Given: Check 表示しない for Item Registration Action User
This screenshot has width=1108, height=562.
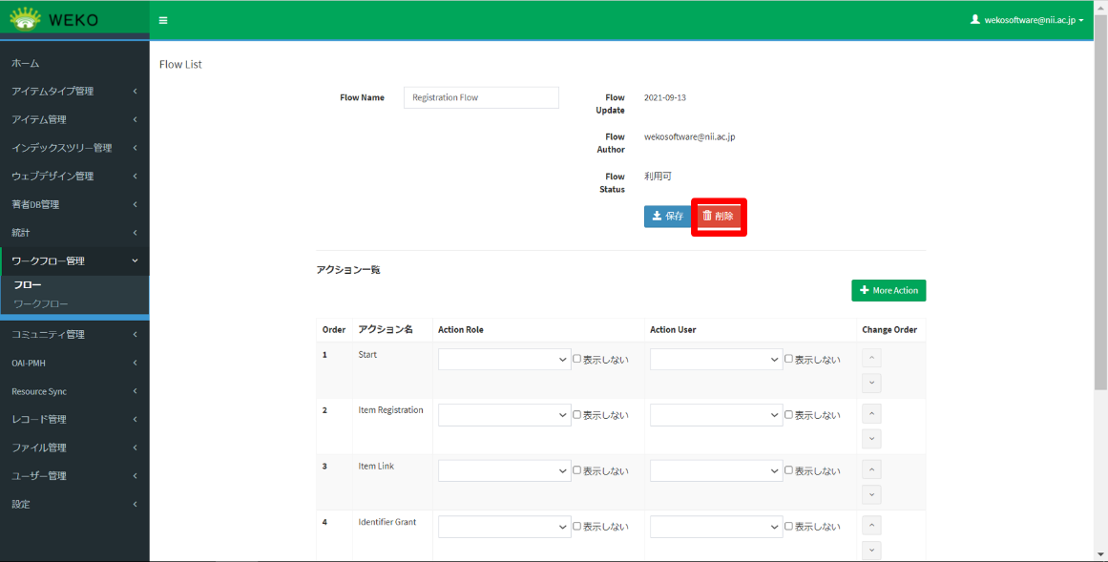Looking at the screenshot, I should pos(789,415).
